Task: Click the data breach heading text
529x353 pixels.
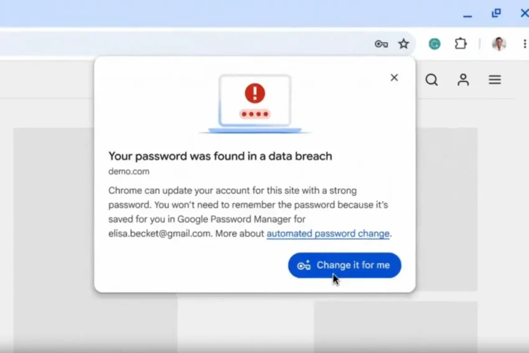Action: tap(220, 156)
